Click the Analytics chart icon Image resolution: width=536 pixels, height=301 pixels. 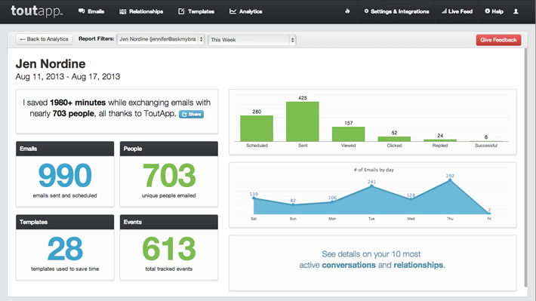click(x=233, y=11)
